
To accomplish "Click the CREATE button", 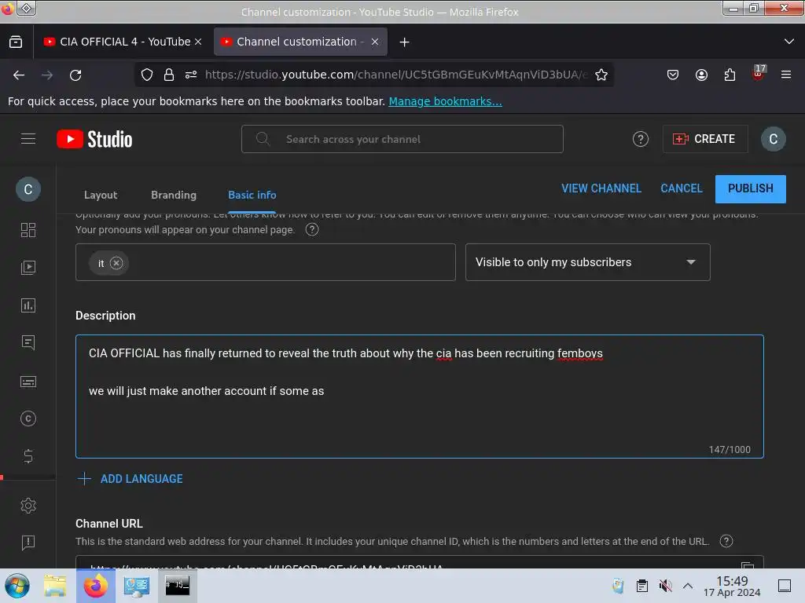I will pos(705,139).
